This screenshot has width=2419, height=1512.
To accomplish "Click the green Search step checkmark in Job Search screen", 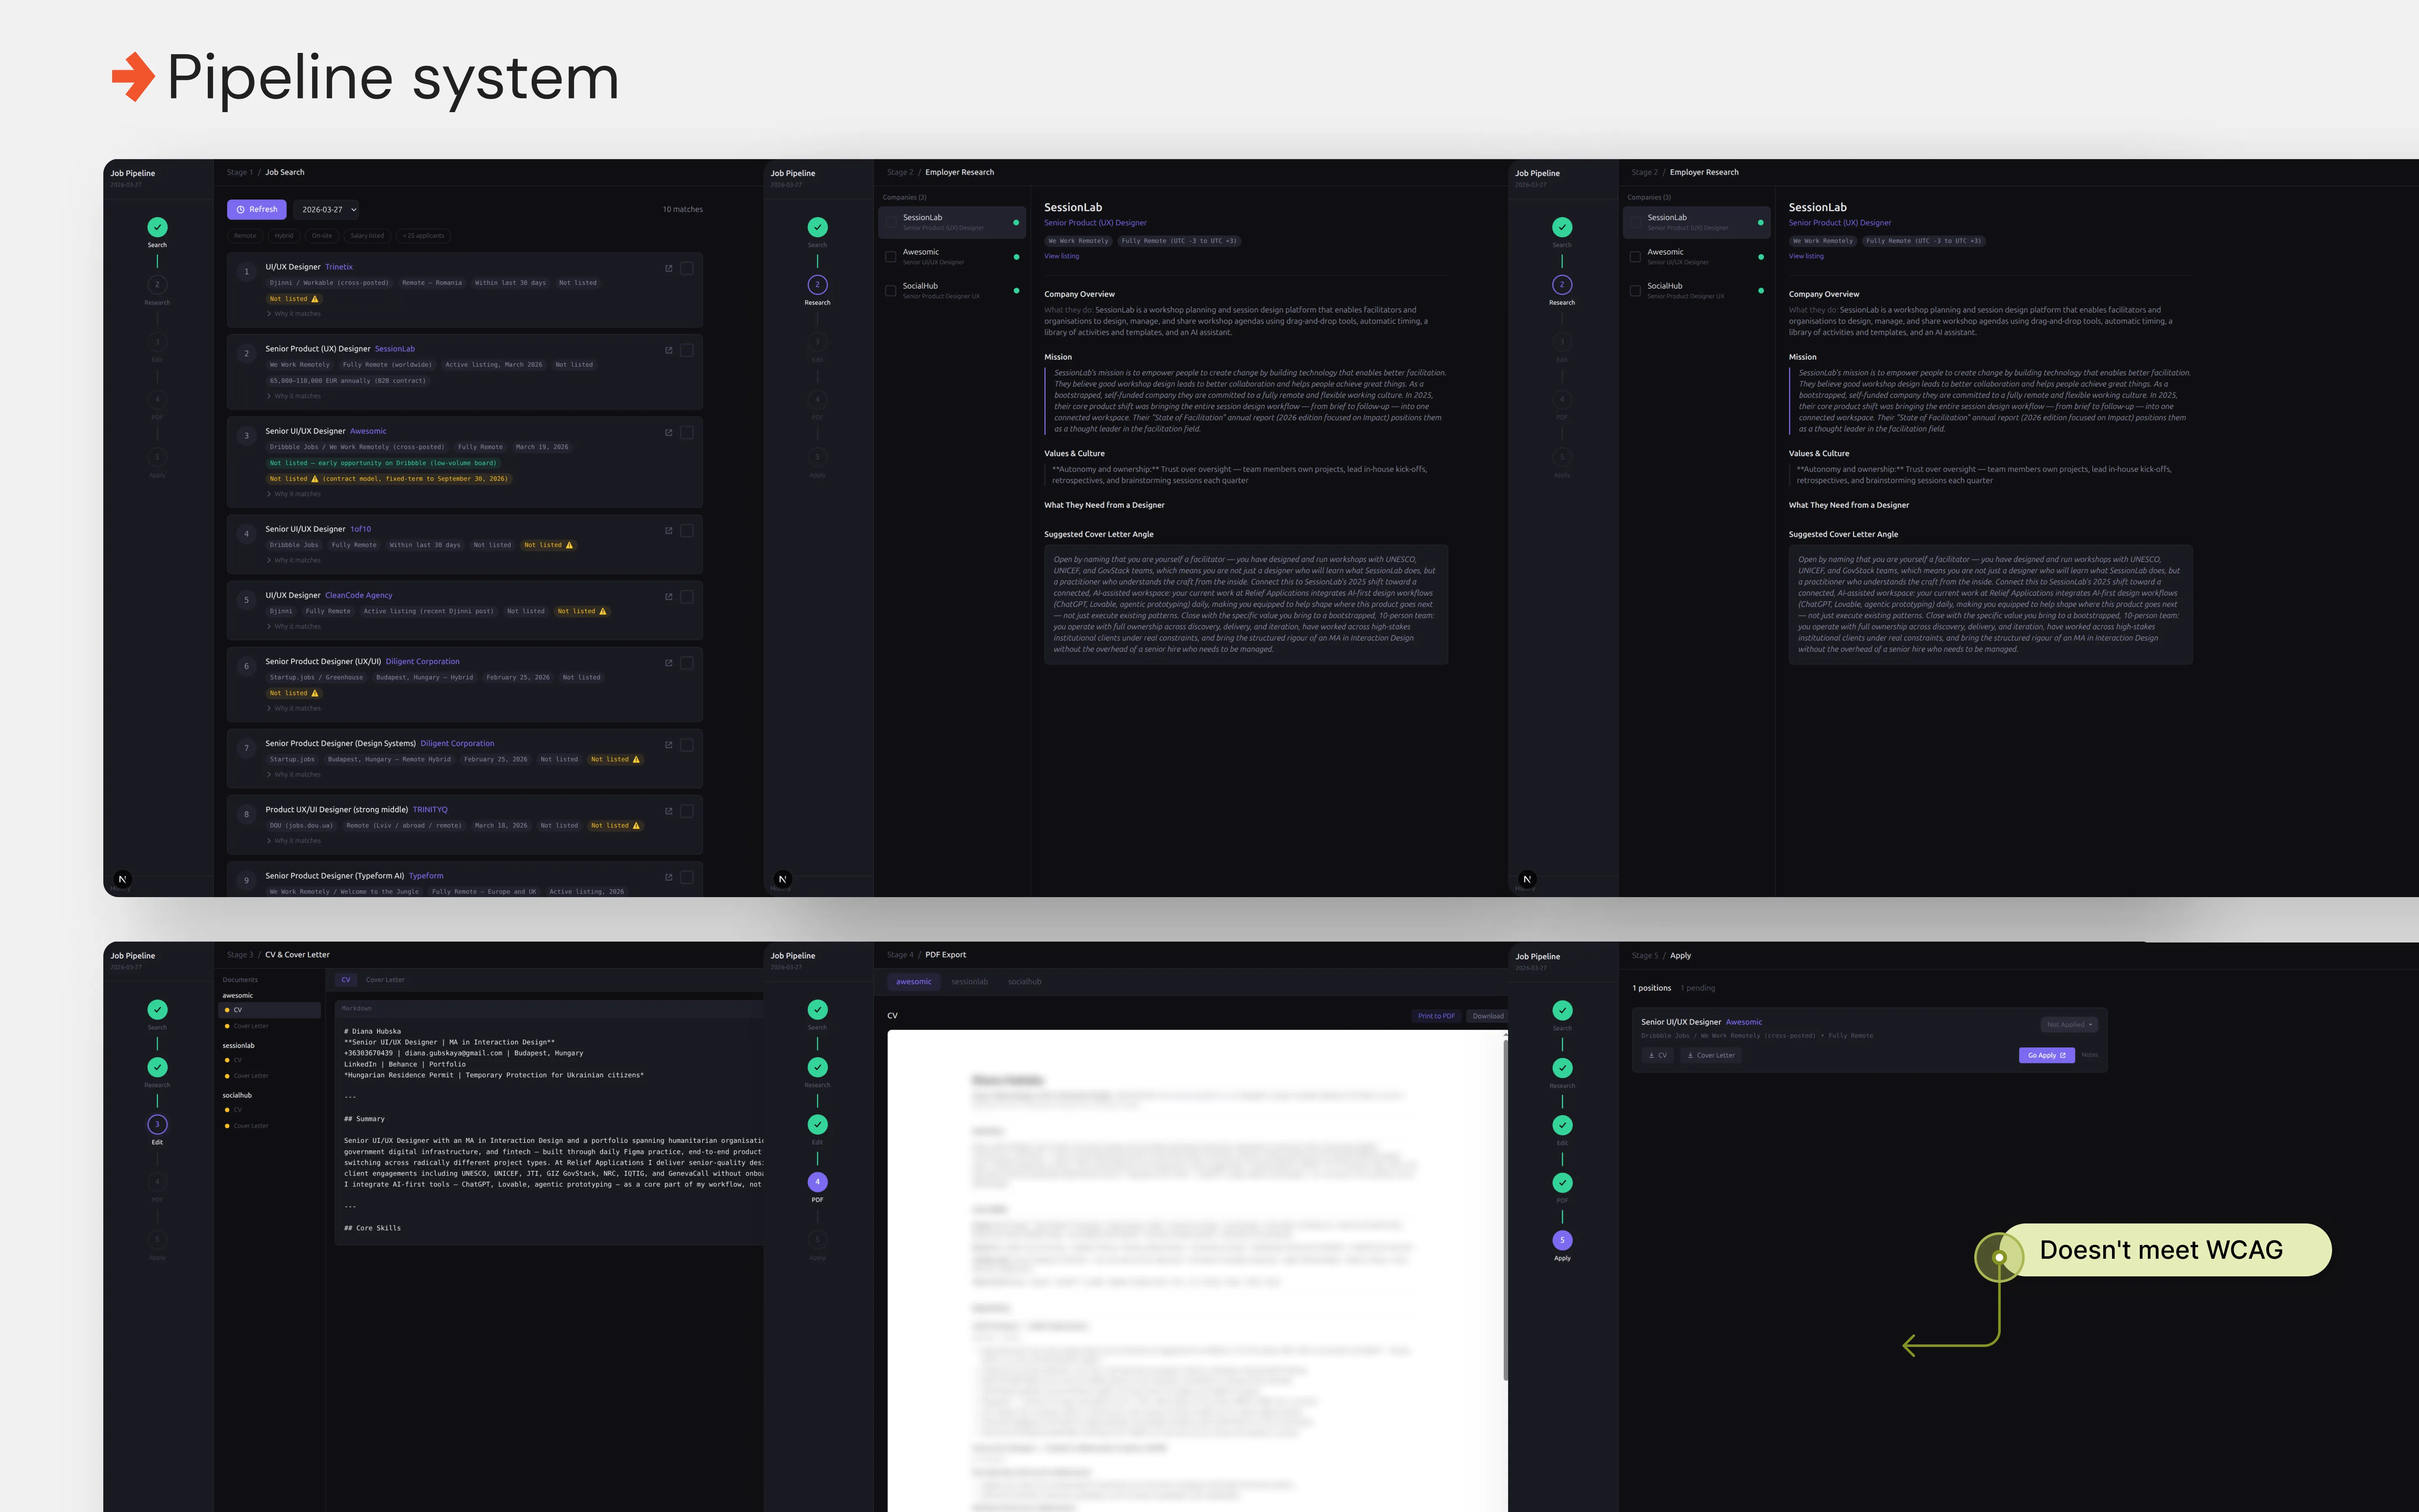I will [x=157, y=227].
